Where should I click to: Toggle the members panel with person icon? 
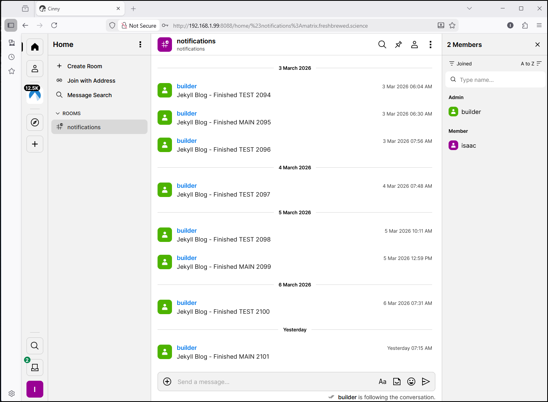(x=414, y=45)
